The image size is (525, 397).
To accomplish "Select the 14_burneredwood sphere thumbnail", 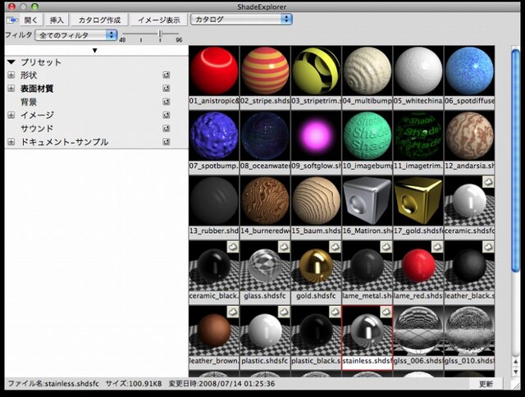I will click(x=265, y=201).
